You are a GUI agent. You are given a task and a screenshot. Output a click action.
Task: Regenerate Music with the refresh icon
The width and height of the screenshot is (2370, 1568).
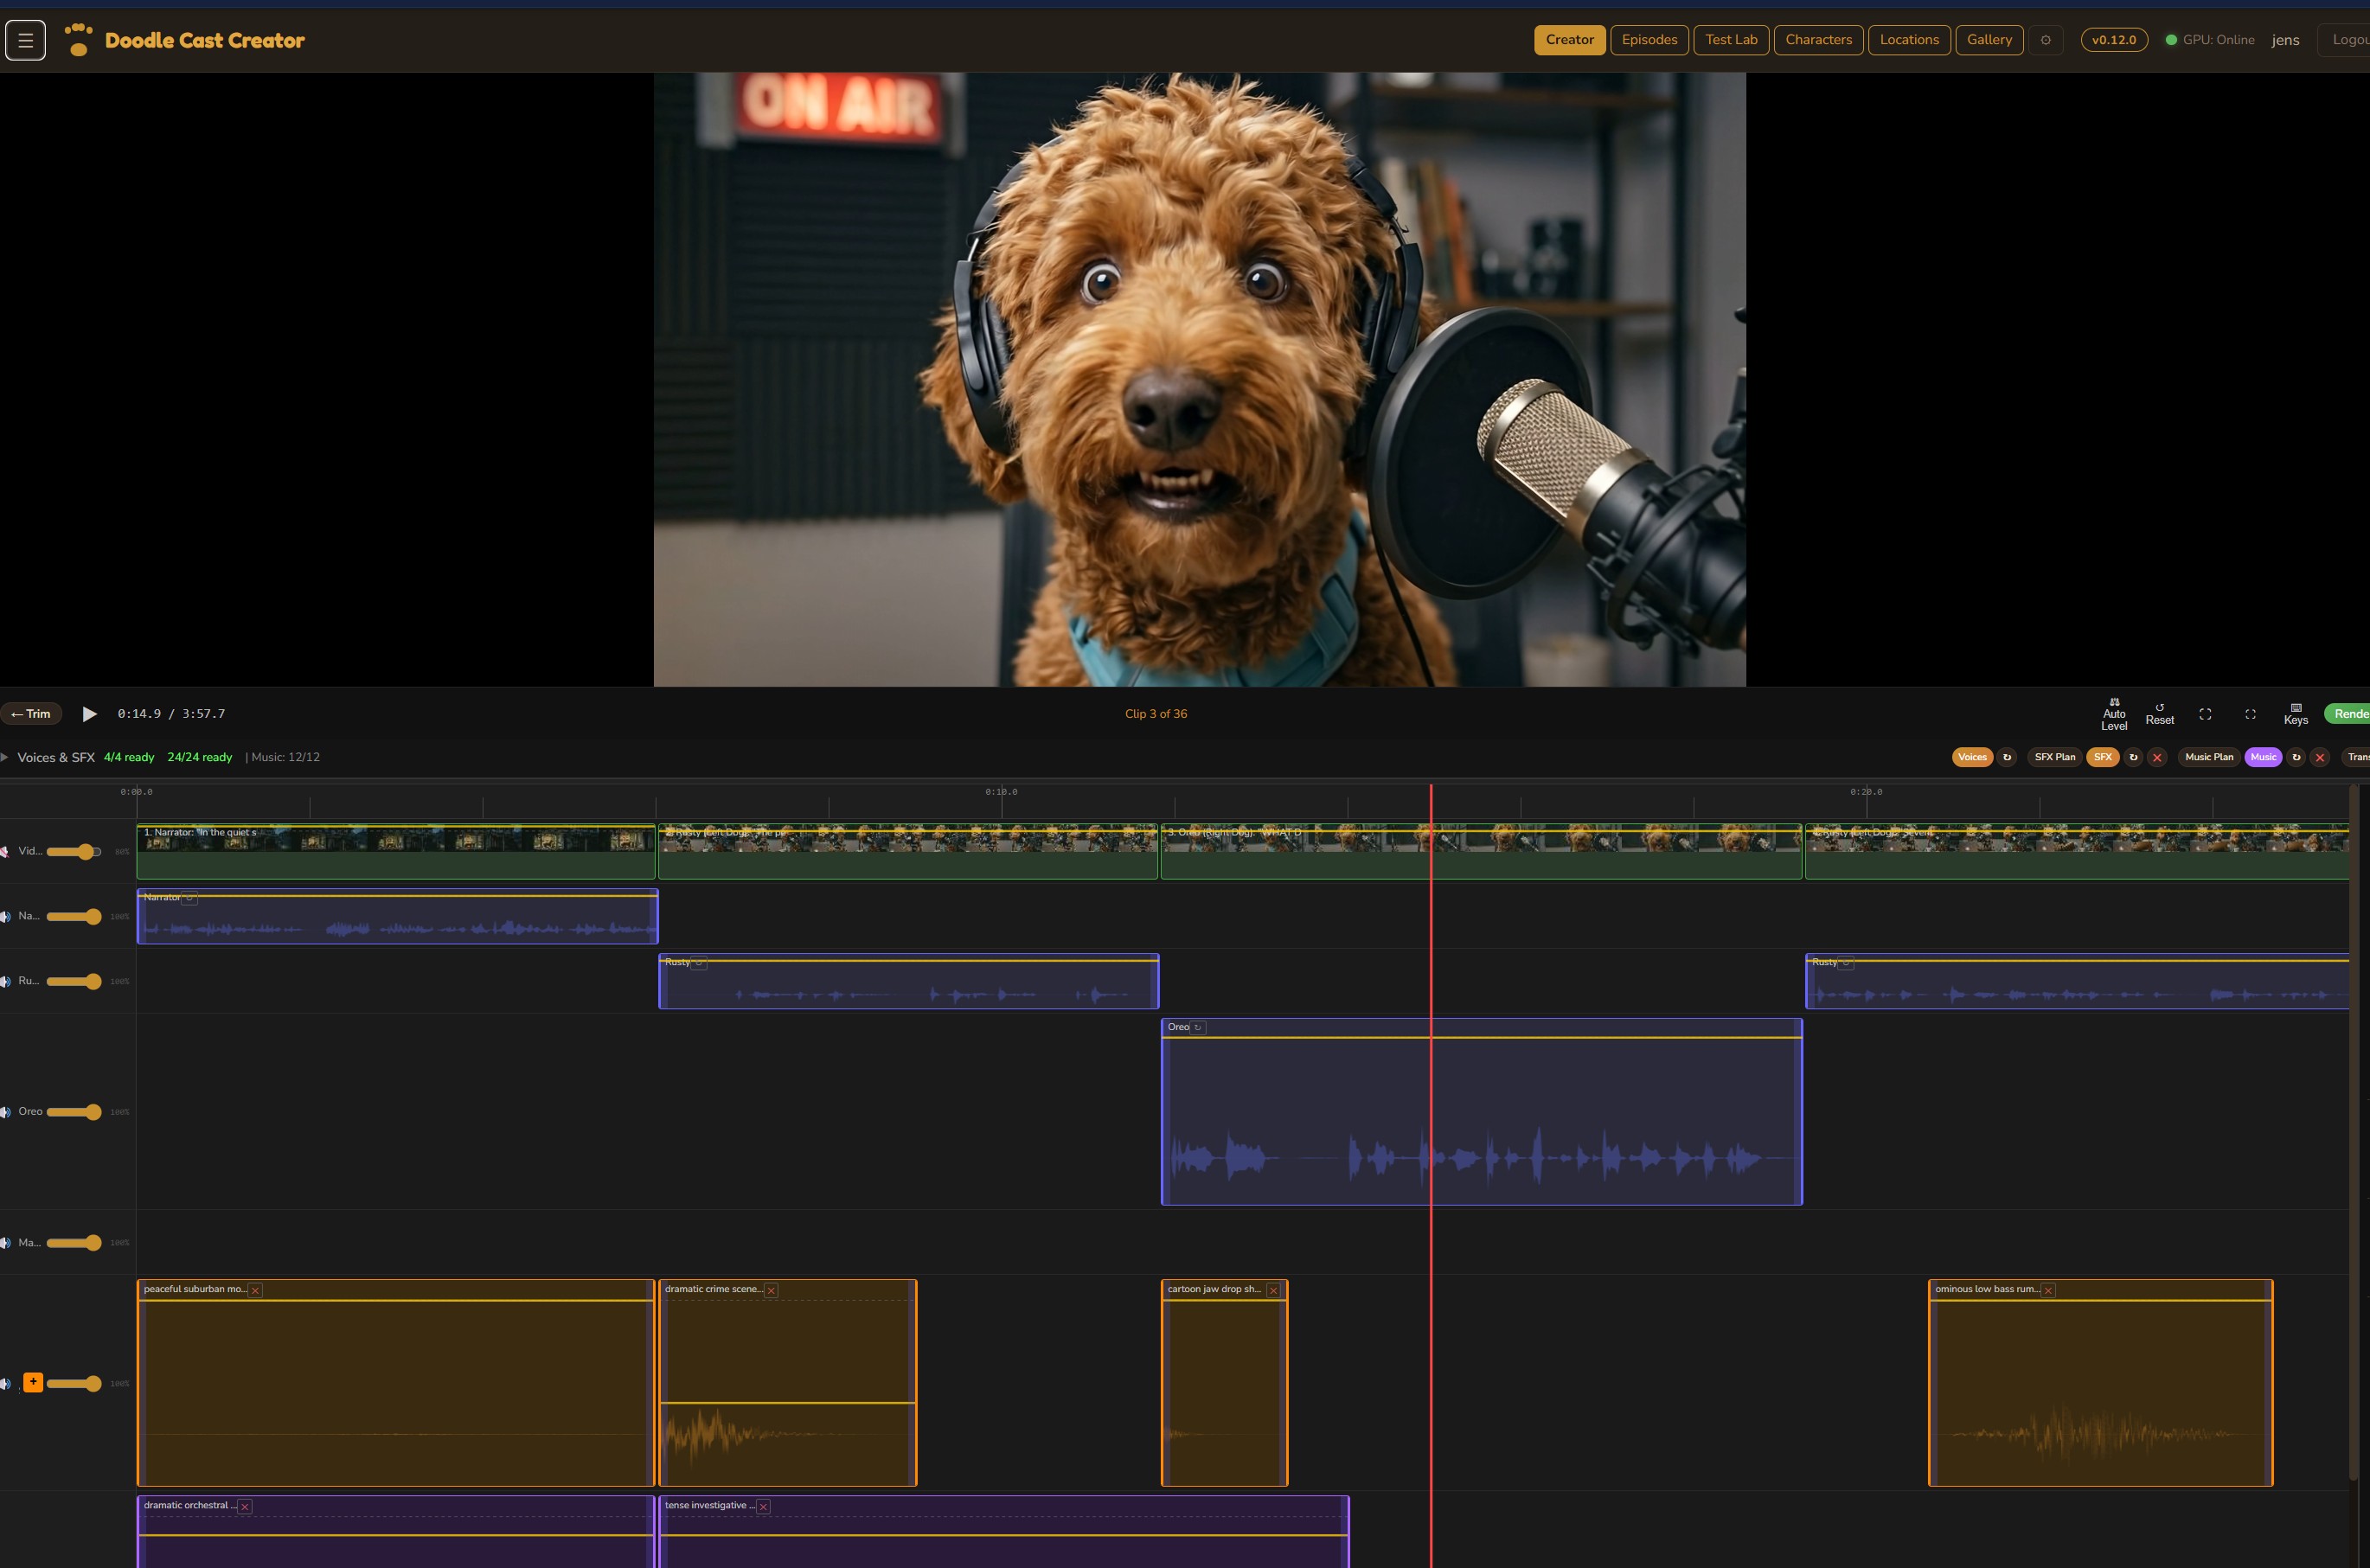click(x=2297, y=757)
